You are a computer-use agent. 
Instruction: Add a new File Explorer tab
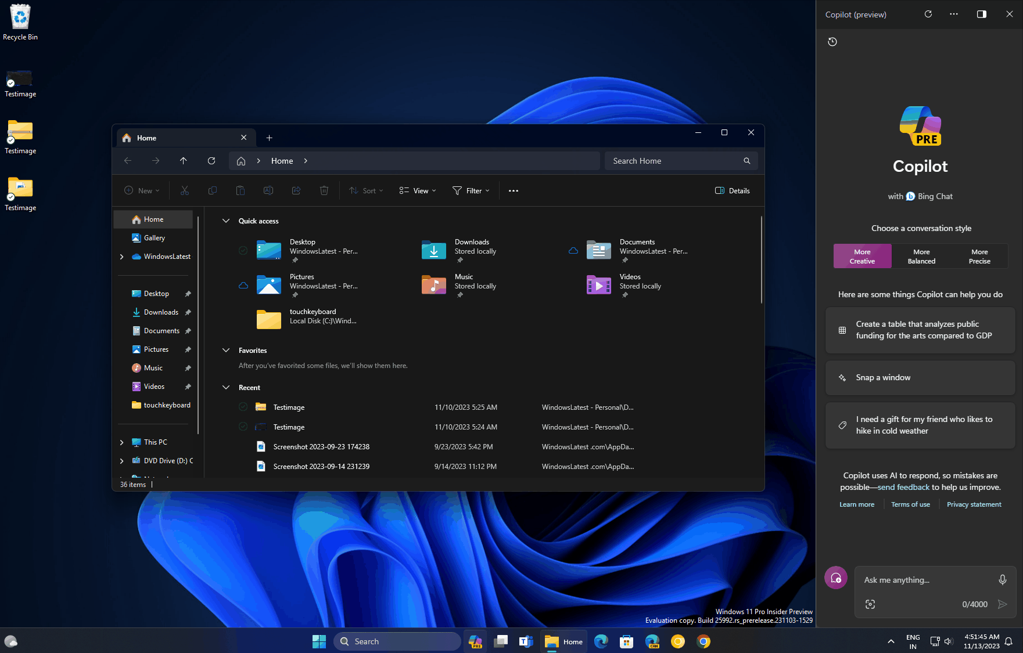click(269, 138)
